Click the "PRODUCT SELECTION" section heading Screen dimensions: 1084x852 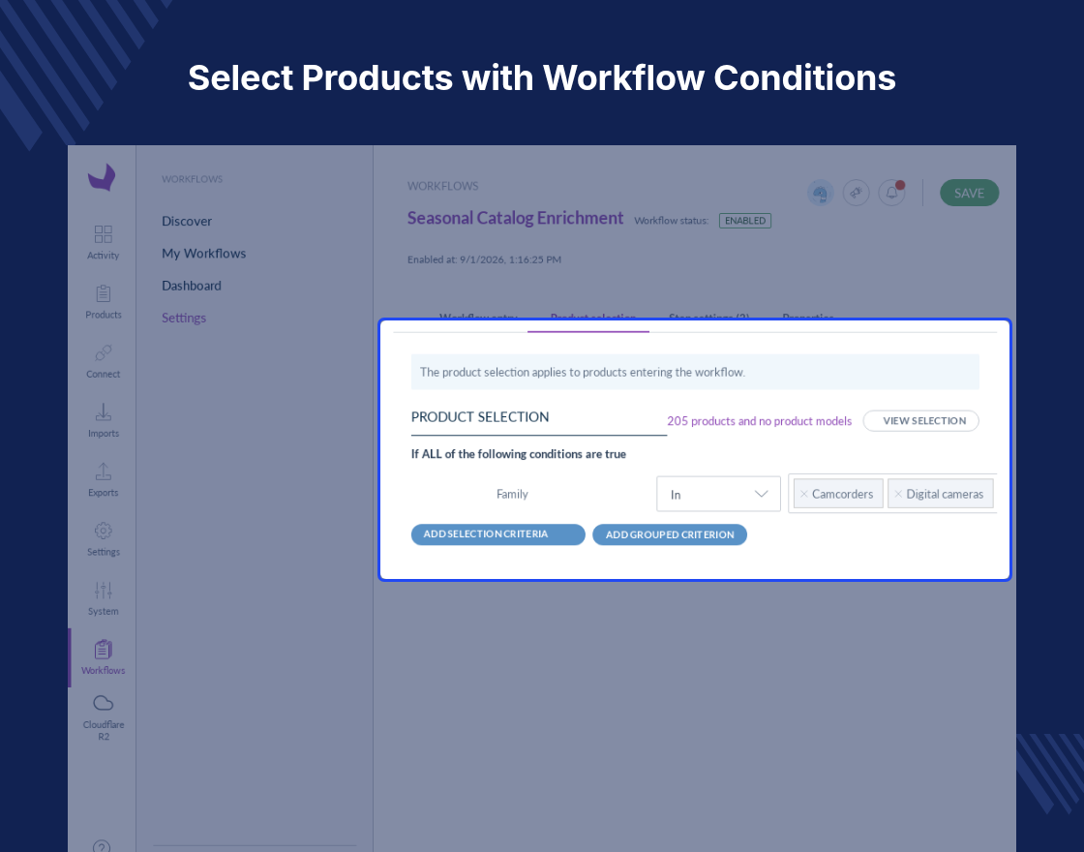(480, 417)
